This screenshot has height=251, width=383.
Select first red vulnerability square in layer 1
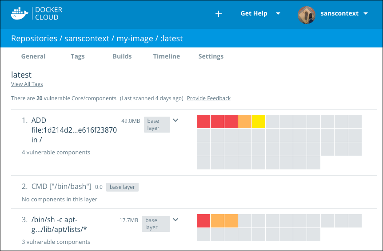click(x=203, y=122)
